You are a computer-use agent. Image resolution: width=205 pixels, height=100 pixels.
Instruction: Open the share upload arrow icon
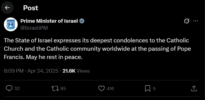[x=194, y=88]
